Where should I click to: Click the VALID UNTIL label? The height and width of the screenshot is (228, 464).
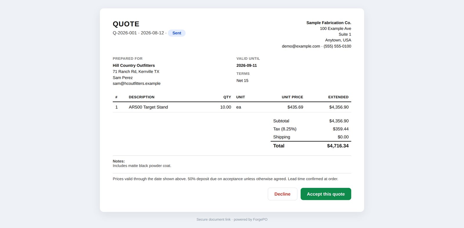point(248,58)
